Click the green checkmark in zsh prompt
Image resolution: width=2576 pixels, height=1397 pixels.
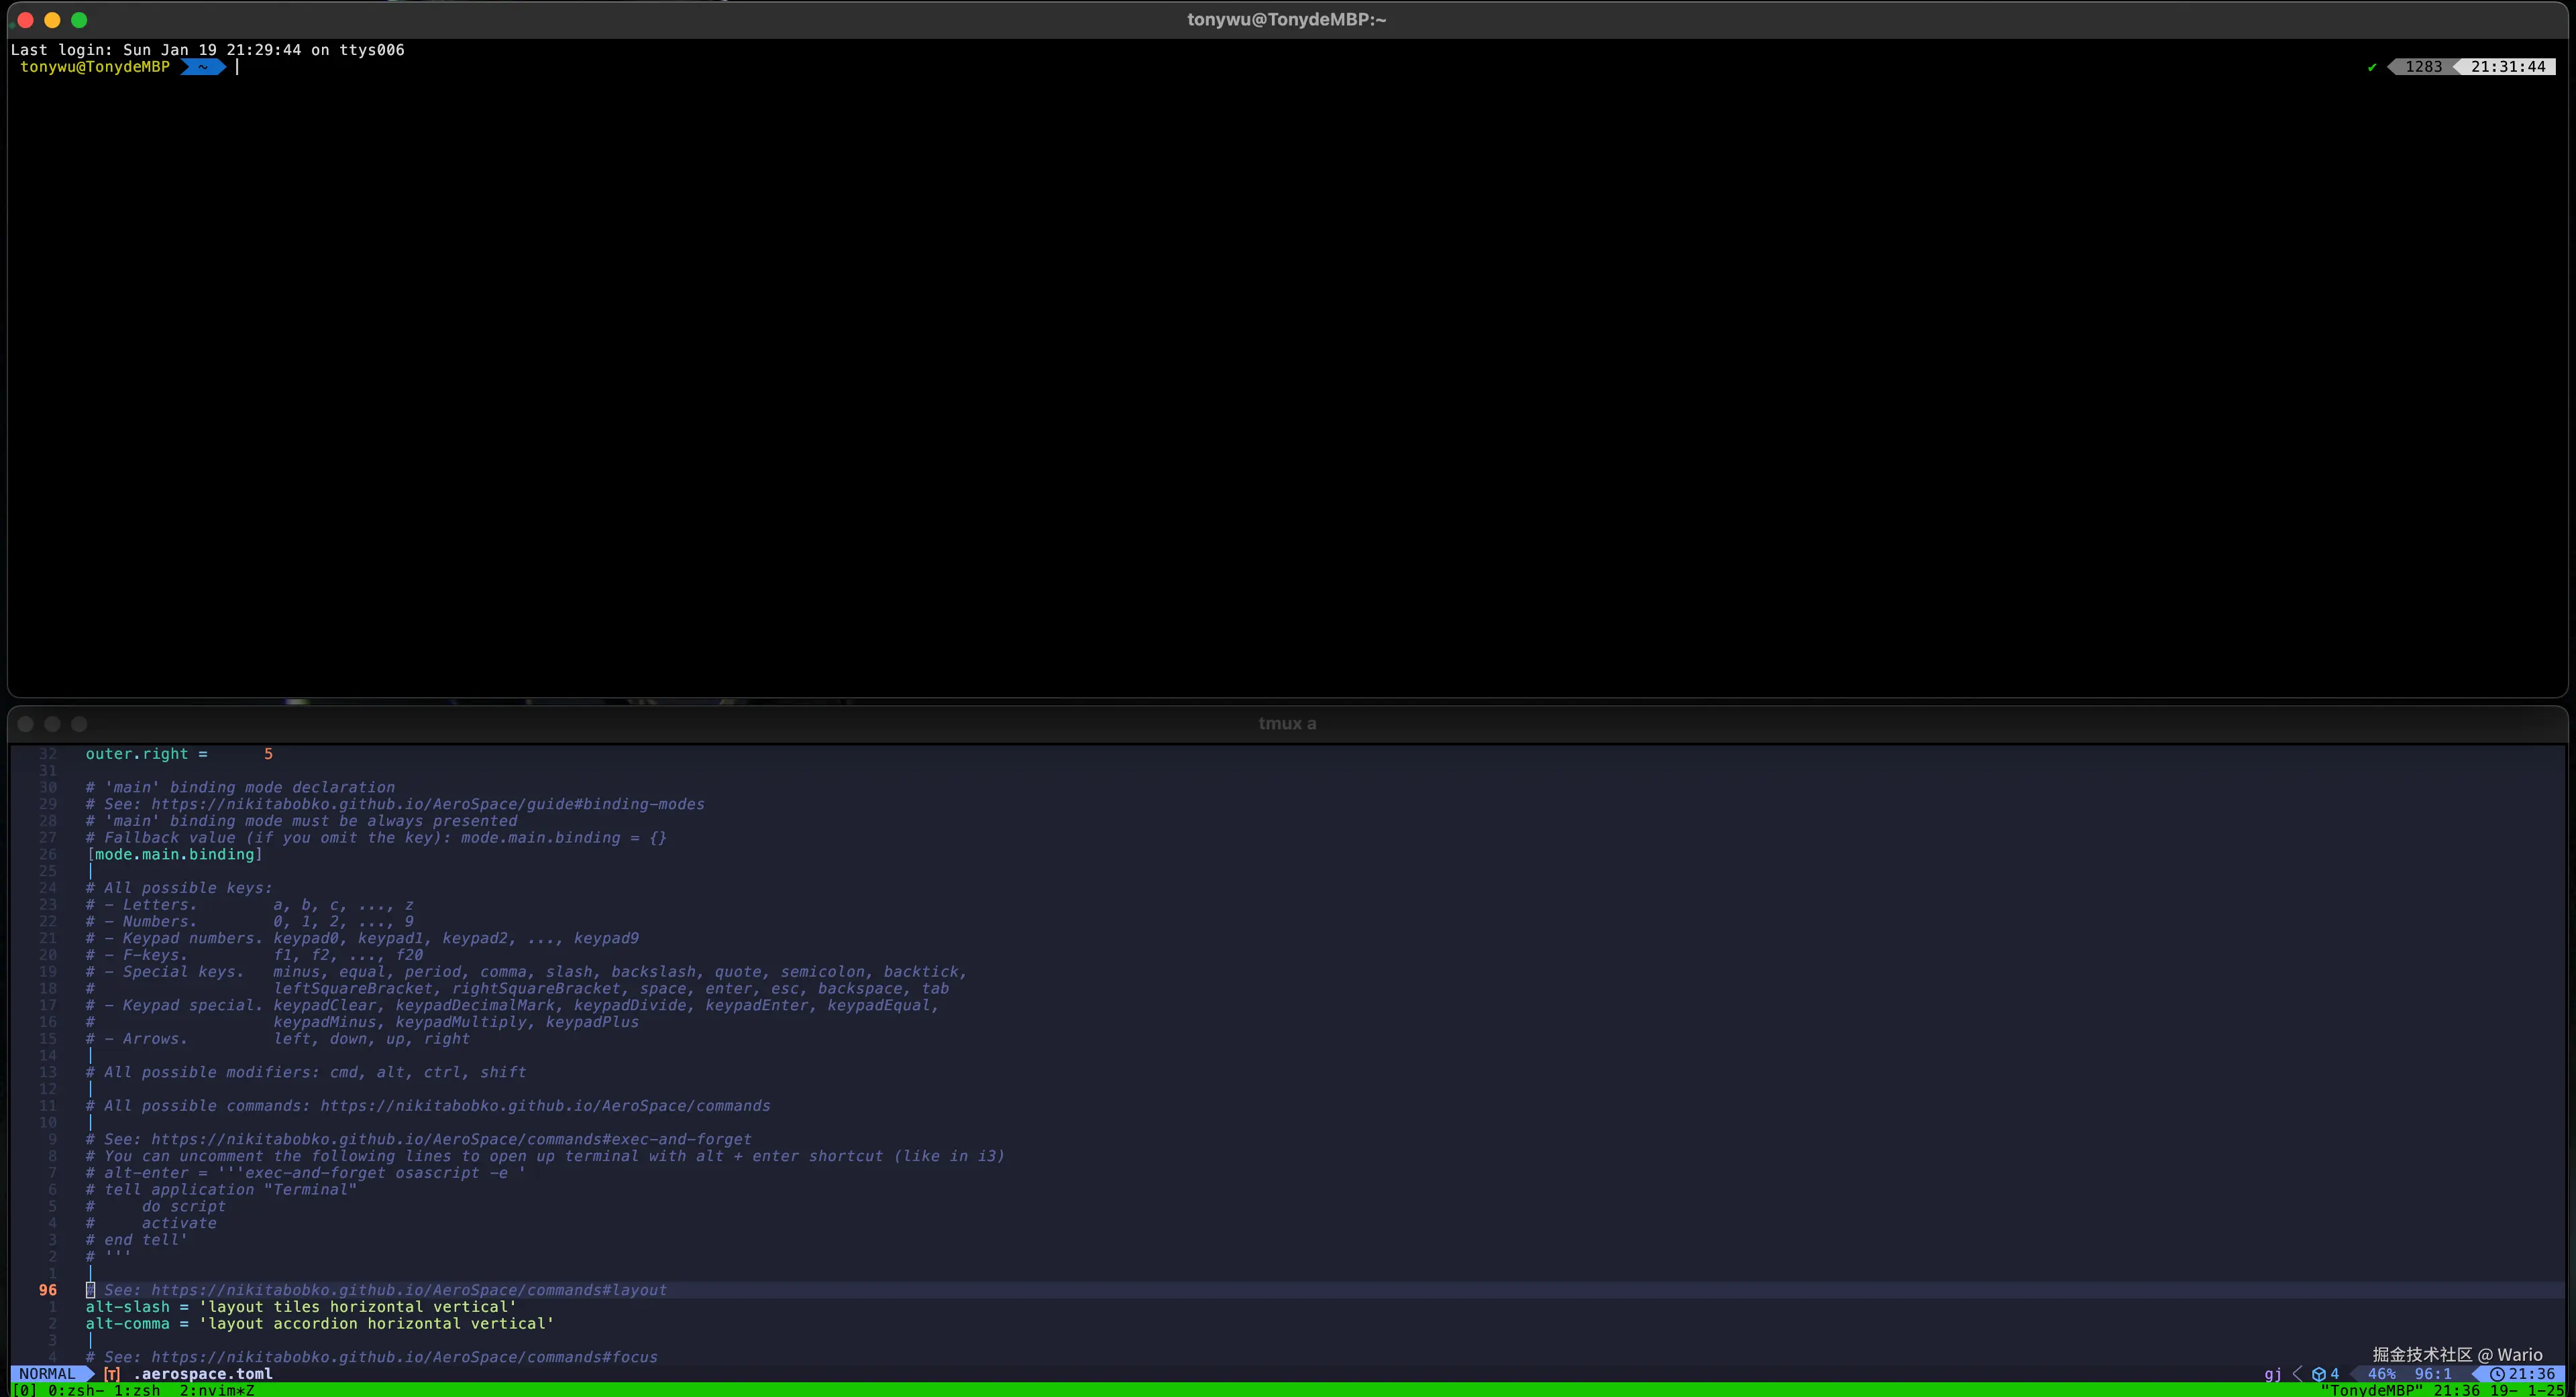[2371, 67]
